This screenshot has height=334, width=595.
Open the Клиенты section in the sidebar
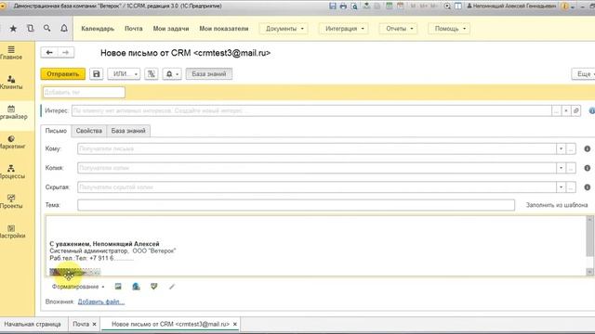[11, 83]
